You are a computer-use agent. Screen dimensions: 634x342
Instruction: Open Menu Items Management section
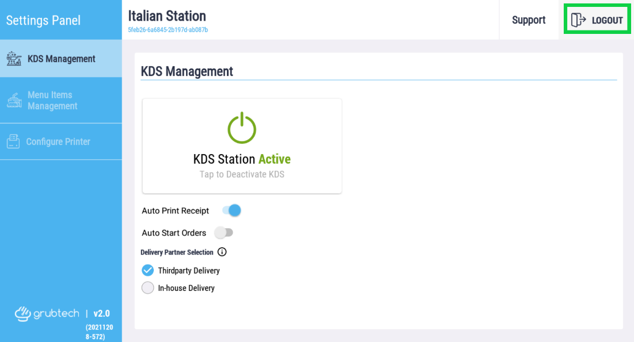coord(60,100)
